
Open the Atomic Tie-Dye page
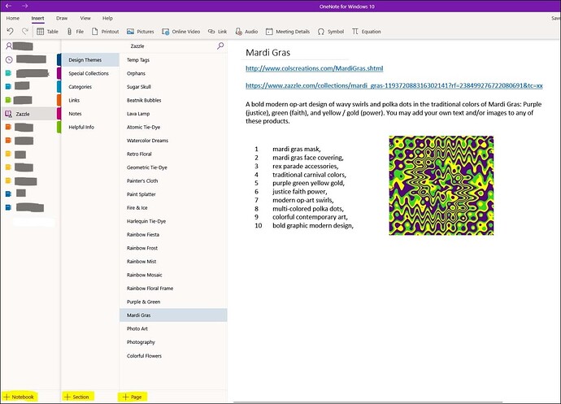(173, 127)
